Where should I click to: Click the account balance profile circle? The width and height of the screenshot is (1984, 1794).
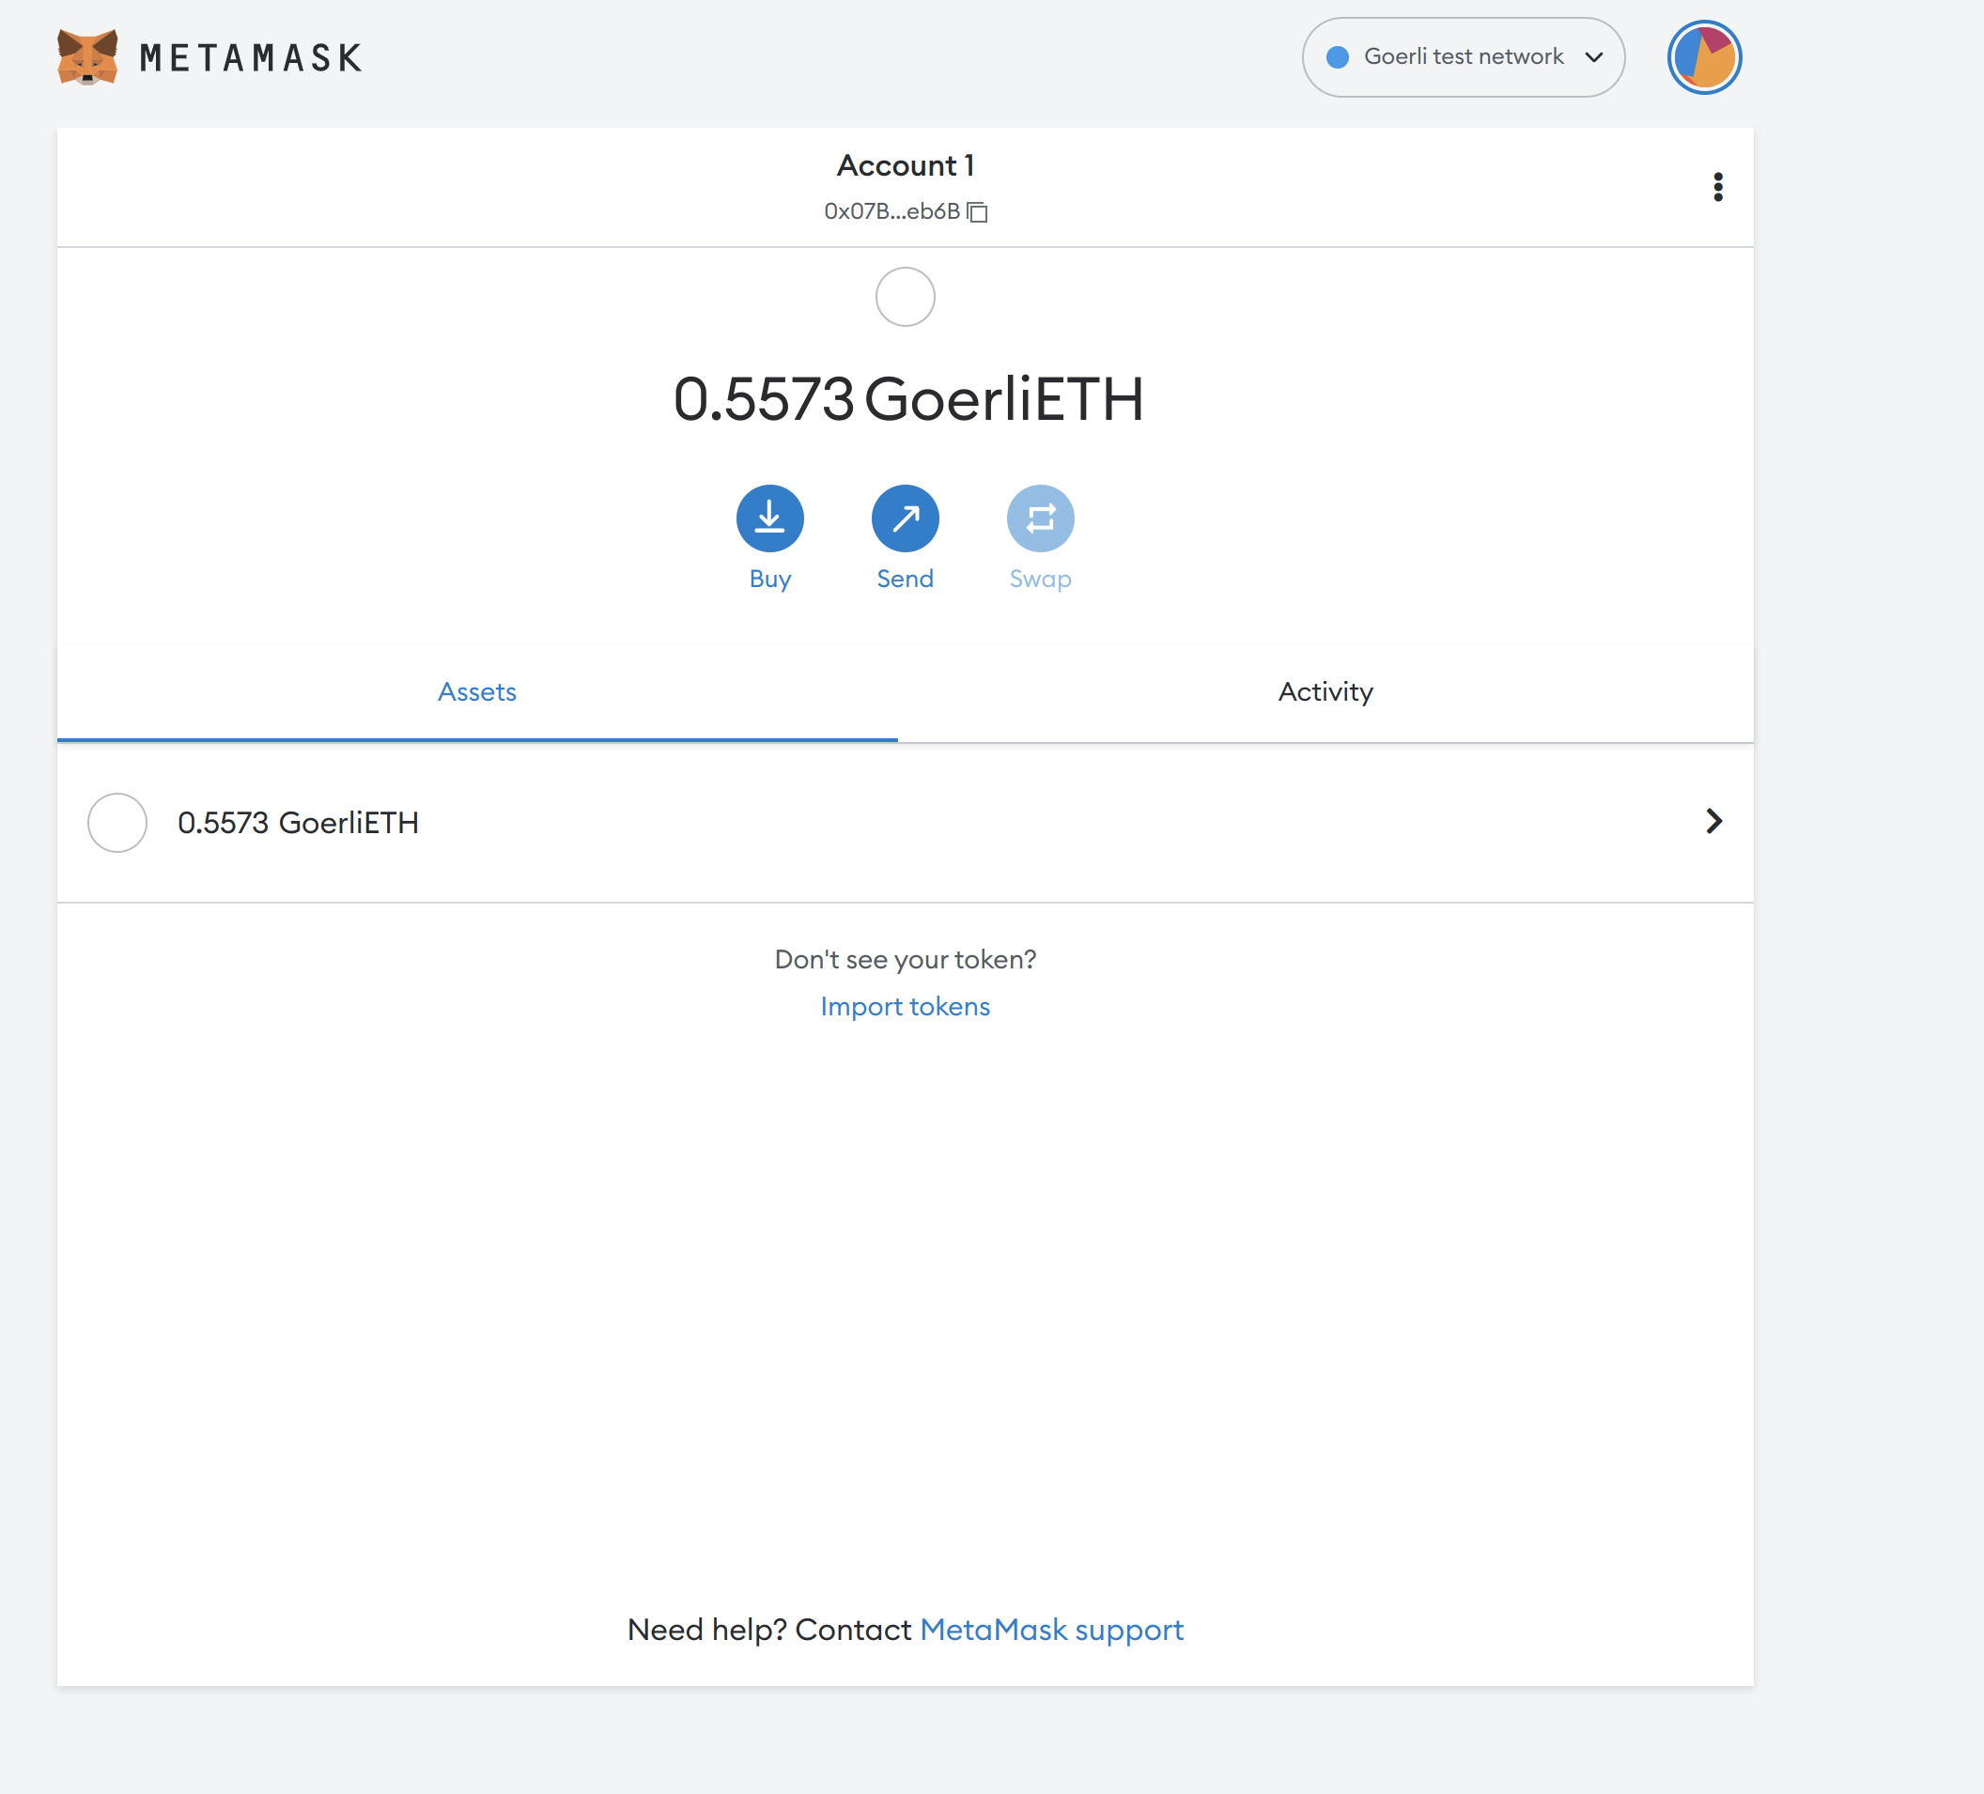[x=905, y=296]
